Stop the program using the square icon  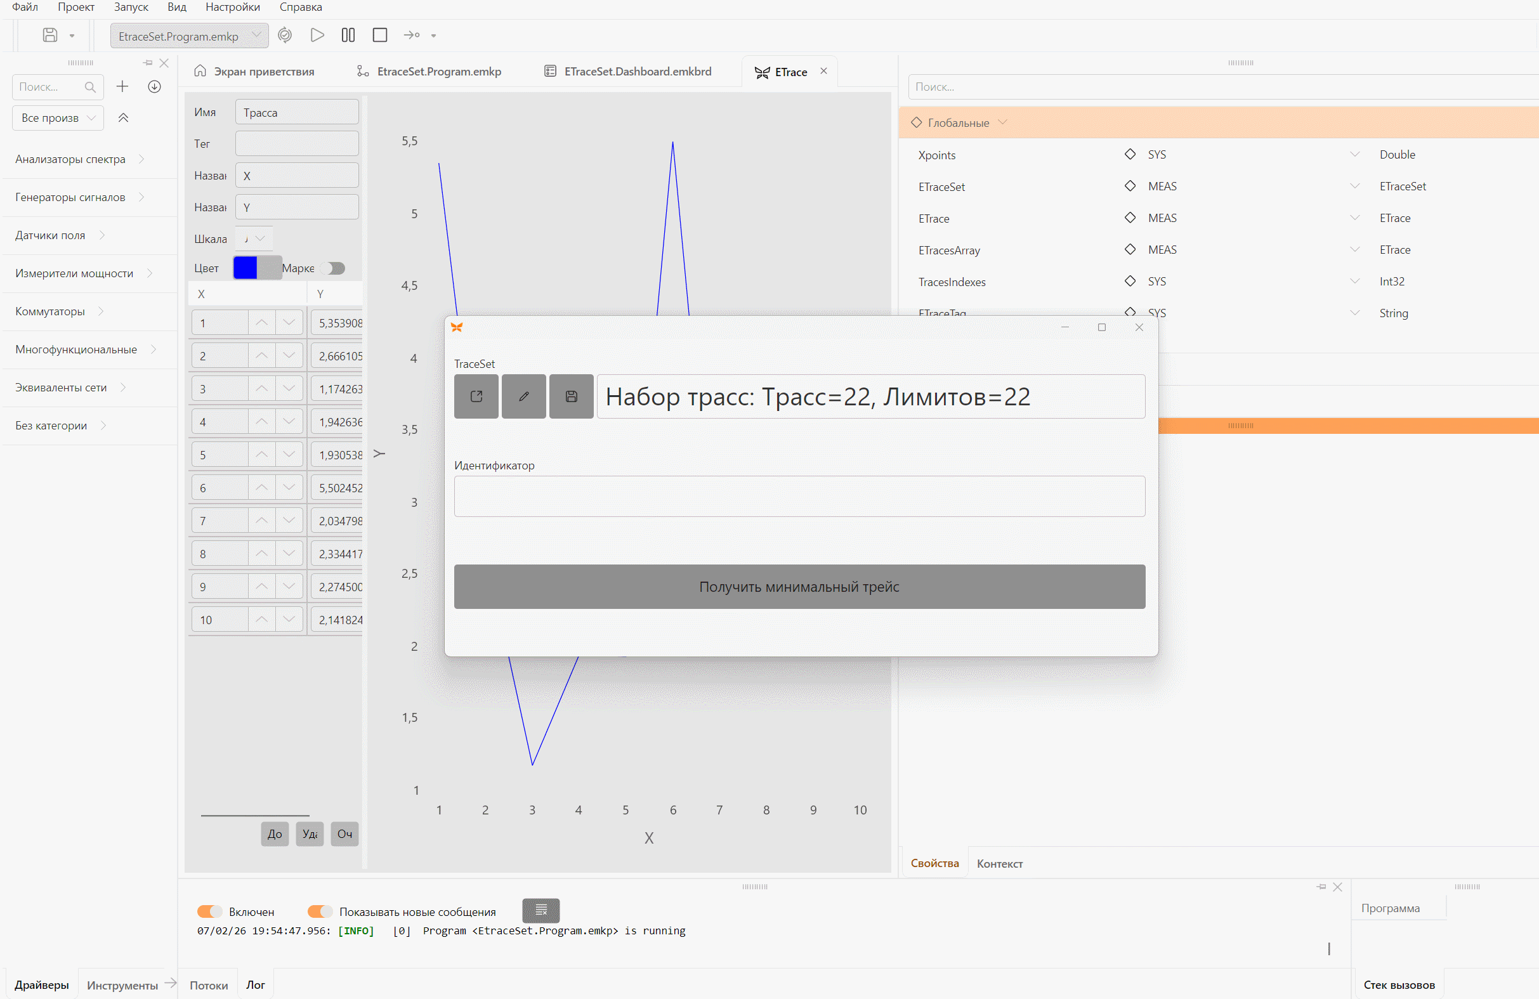pos(379,35)
